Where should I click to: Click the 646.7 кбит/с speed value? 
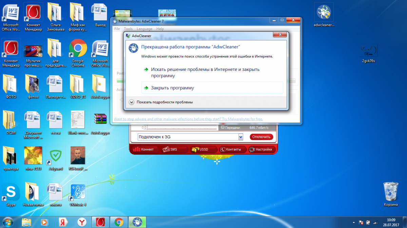(259, 128)
